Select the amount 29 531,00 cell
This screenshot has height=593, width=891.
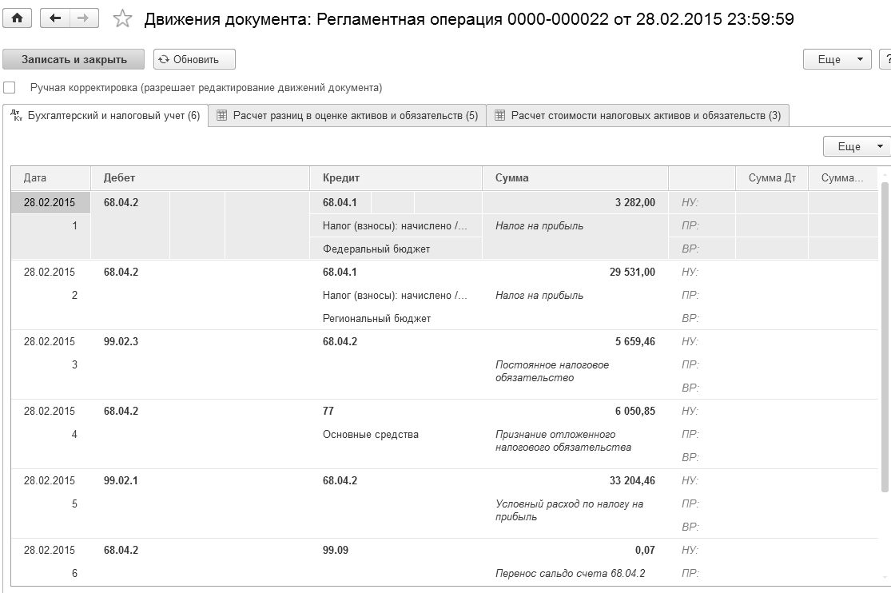tap(575, 272)
